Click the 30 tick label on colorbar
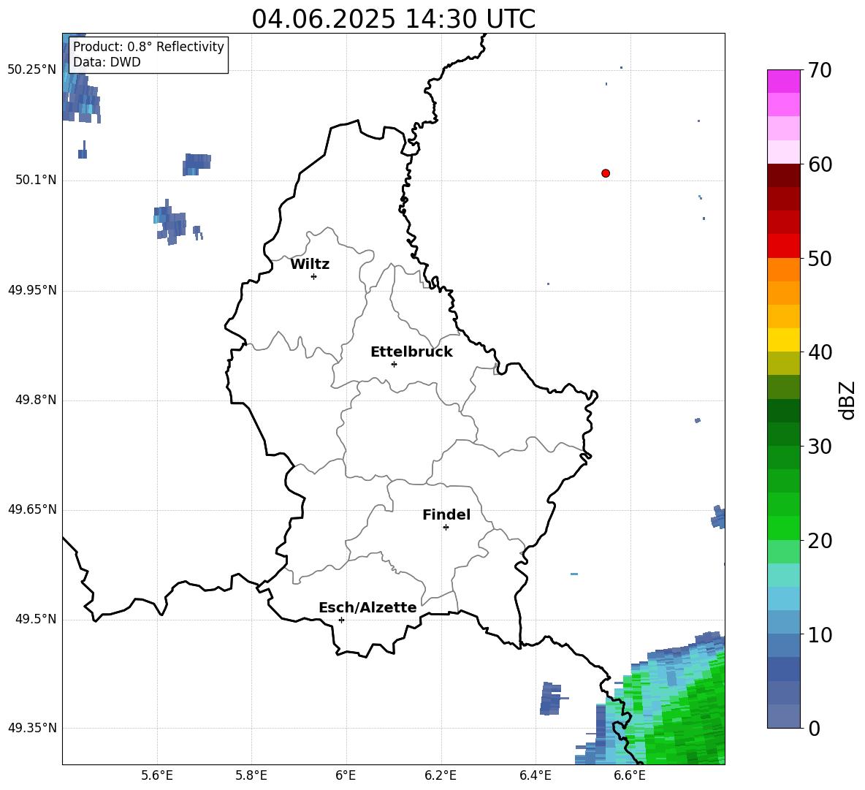This screenshot has height=790, width=865. 820,447
